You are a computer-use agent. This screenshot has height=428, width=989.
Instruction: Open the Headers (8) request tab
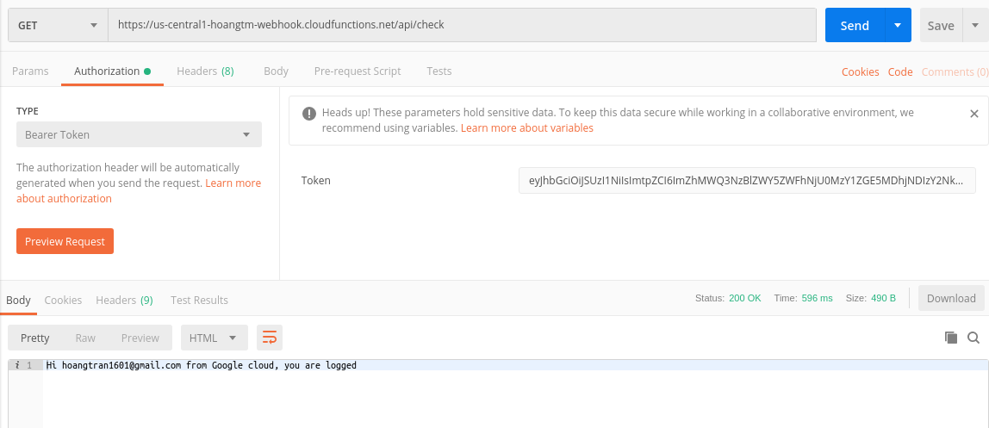[x=205, y=71]
